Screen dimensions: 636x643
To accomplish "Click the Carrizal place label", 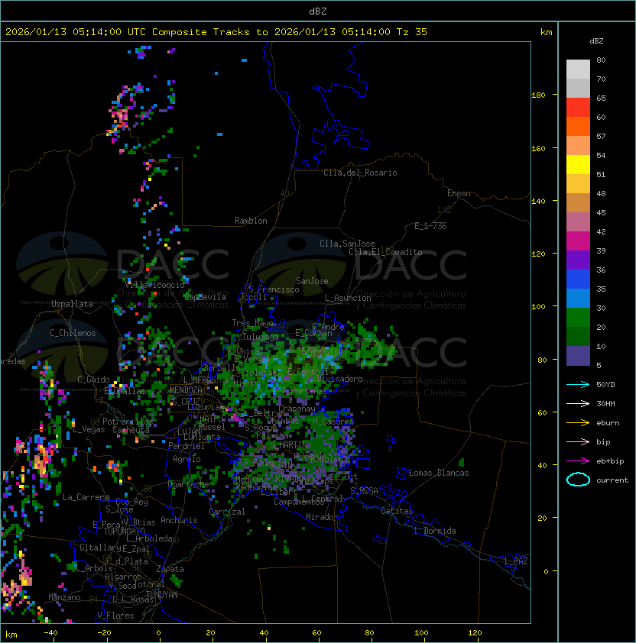I will coord(226,512).
